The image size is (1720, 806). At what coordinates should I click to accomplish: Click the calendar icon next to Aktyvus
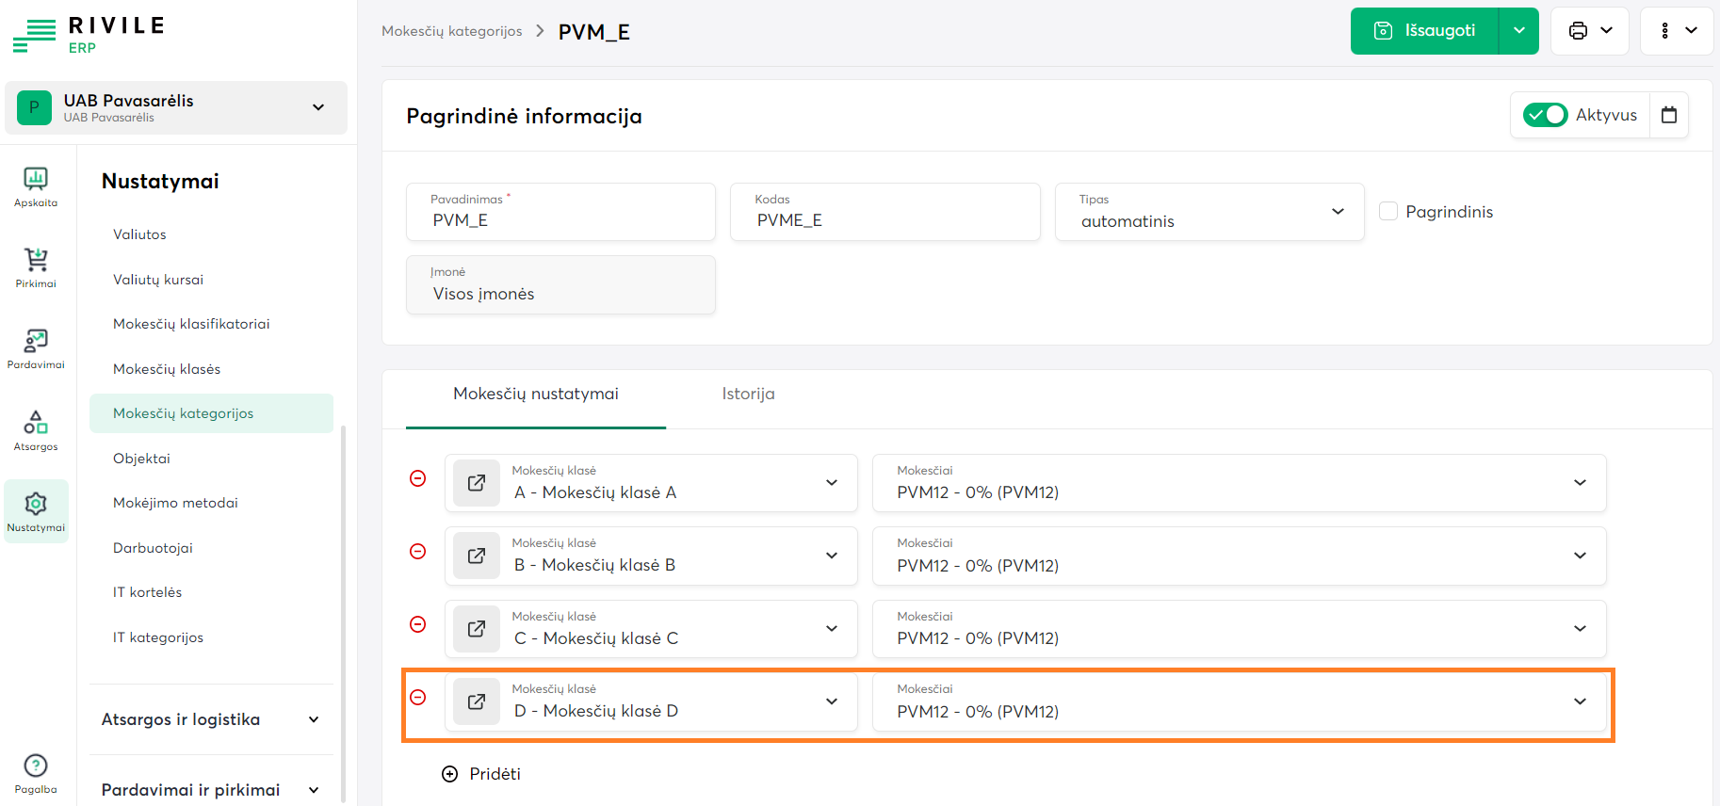click(1668, 115)
